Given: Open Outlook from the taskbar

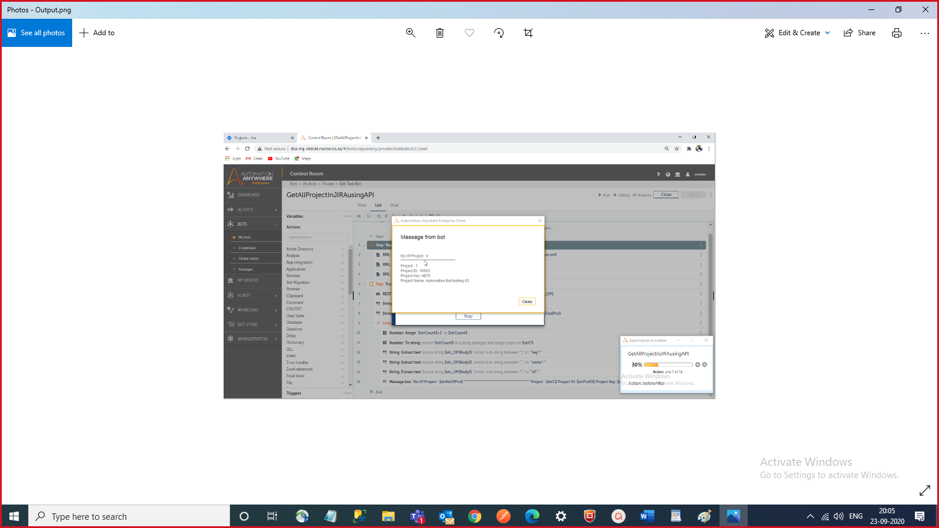Looking at the screenshot, I should [446, 516].
